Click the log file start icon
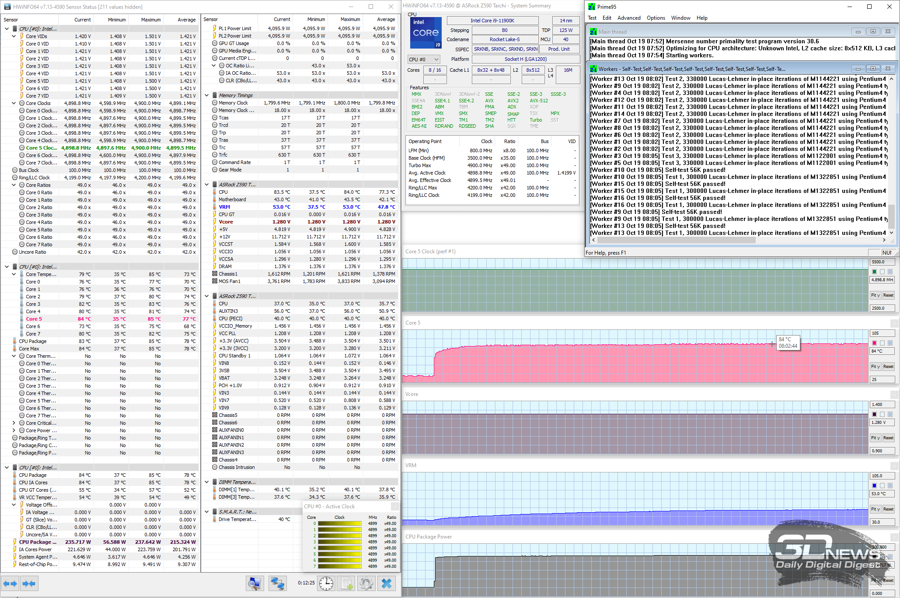Image resolution: width=900 pixels, height=598 pixels. 347,583
